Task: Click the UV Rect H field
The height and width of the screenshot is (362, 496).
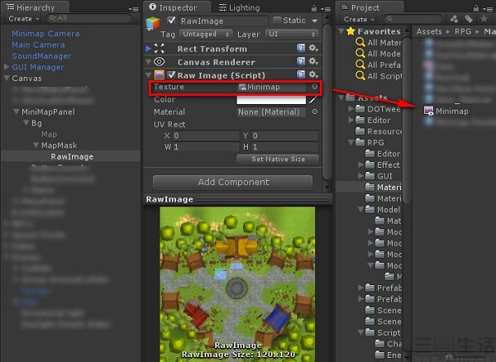Action: point(285,146)
